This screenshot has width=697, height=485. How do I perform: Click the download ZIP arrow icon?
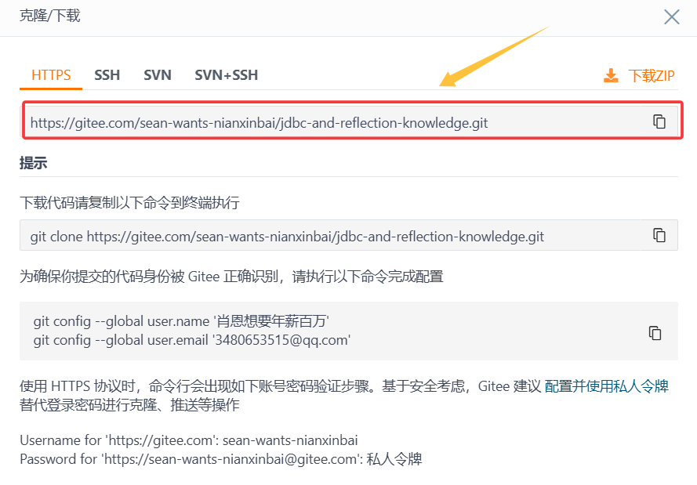(611, 75)
